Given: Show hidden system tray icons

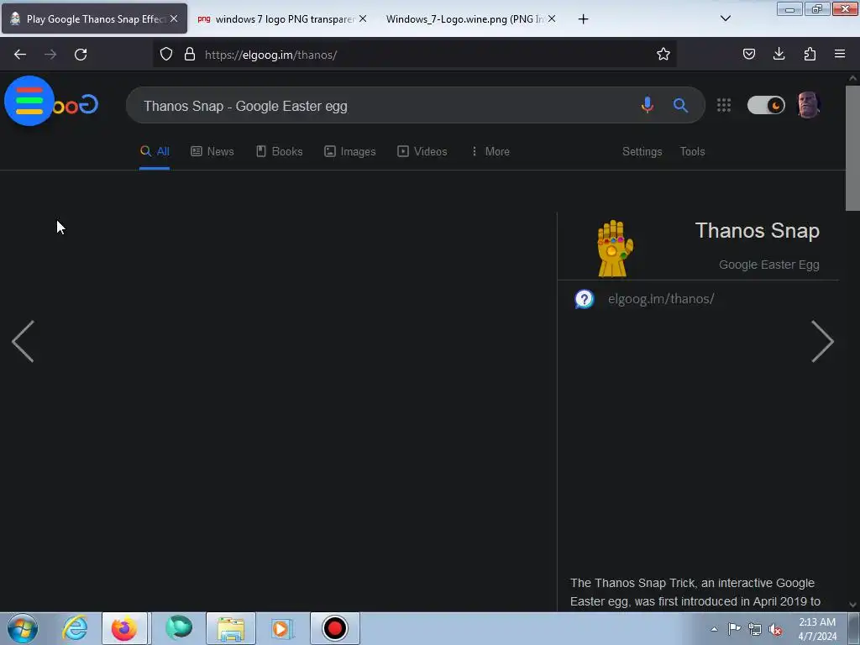Looking at the screenshot, I should (714, 629).
